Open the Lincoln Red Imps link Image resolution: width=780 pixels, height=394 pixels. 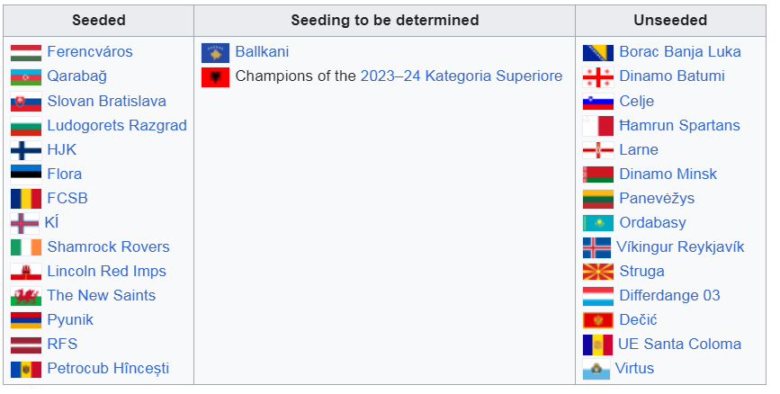(x=106, y=271)
